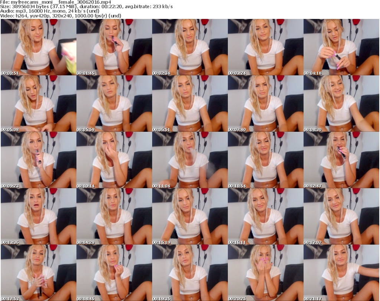This screenshot has width=380, height=301.
Task: Select the frame at 00:01:45
Action: (x=114, y=47)
